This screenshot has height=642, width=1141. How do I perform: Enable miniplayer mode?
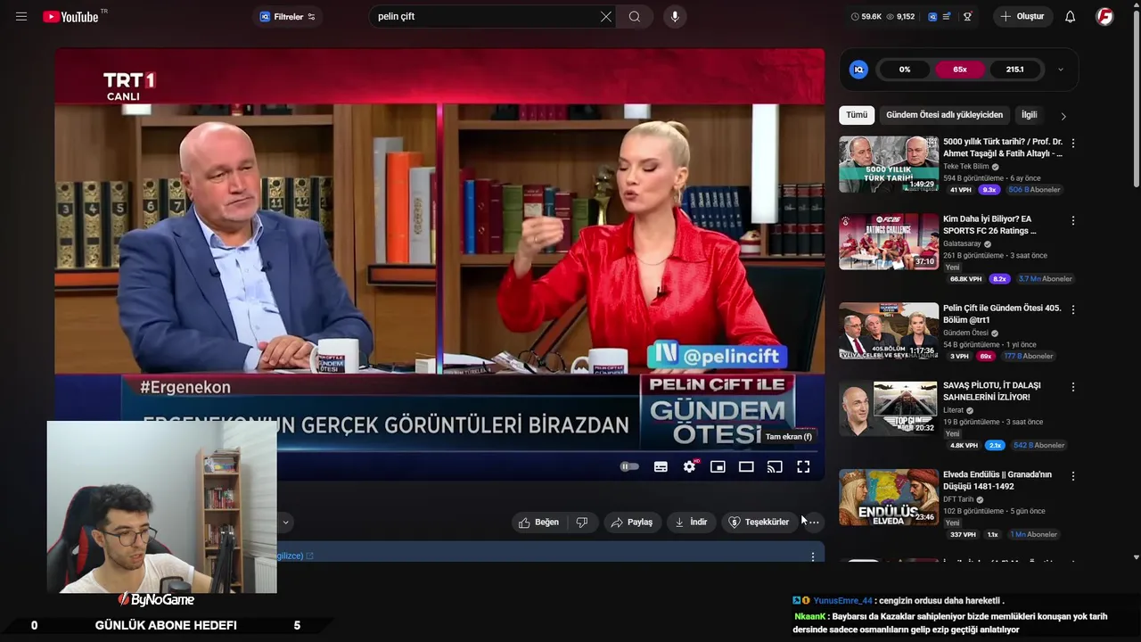pyautogui.click(x=718, y=466)
